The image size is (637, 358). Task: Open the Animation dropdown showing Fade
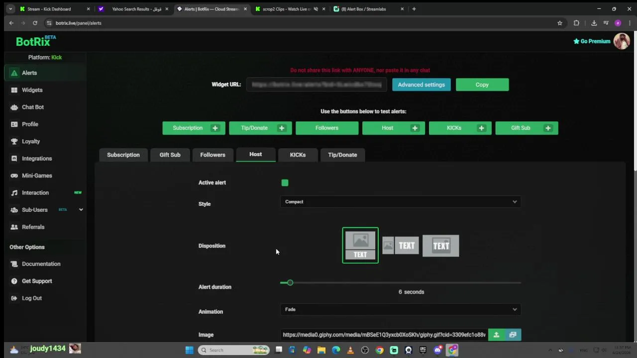(401, 309)
